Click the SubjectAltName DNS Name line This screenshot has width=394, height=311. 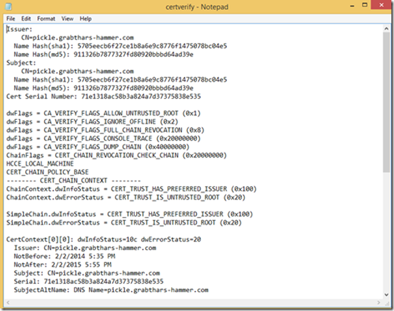point(111,290)
